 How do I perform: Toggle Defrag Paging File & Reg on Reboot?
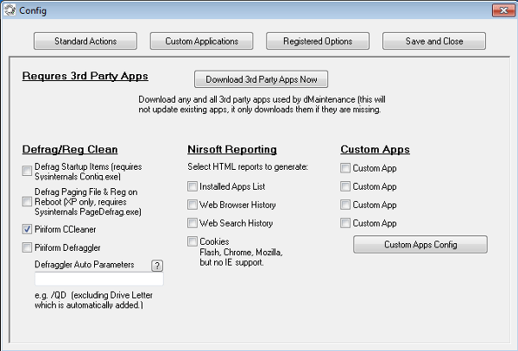(28, 201)
